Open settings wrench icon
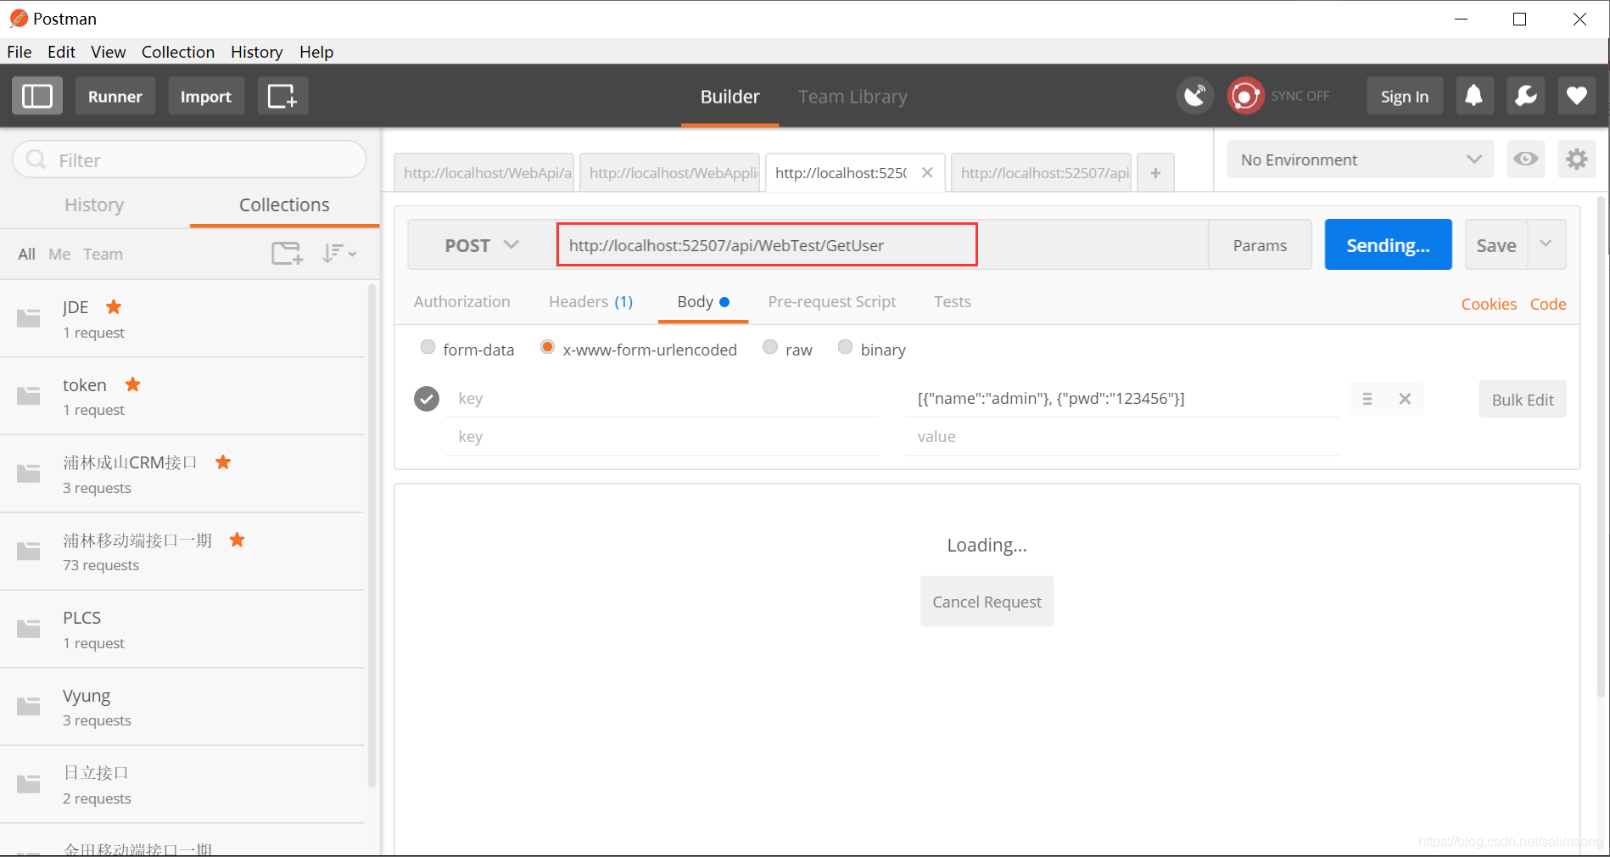The image size is (1610, 857). [1525, 96]
